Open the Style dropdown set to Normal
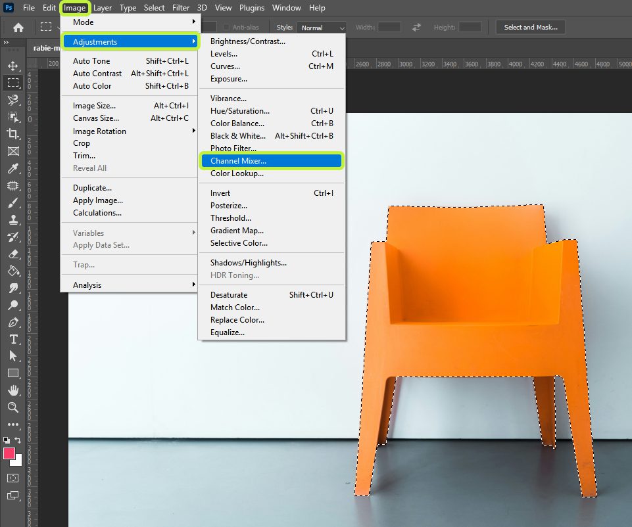This screenshot has width=632, height=527. click(x=322, y=28)
